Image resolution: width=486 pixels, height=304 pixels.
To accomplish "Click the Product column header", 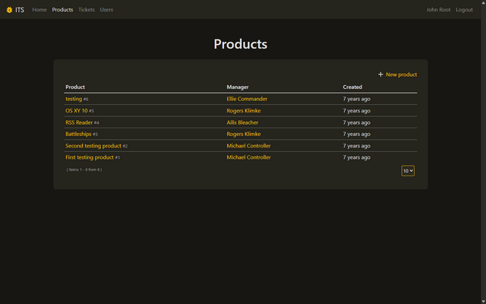I will 75,87.
